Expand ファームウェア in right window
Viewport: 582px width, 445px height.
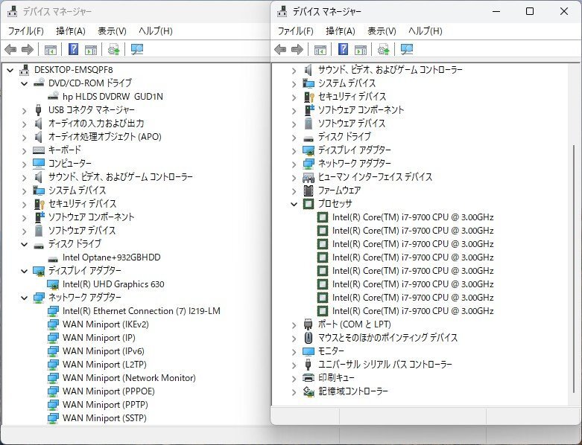click(x=294, y=191)
